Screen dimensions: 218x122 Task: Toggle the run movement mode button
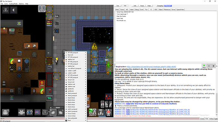(101, 112)
